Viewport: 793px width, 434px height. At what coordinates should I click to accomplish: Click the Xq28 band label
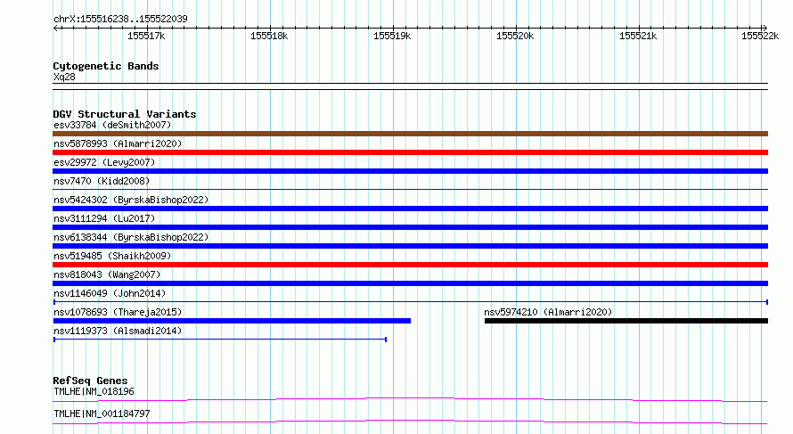pyautogui.click(x=64, y=77)
